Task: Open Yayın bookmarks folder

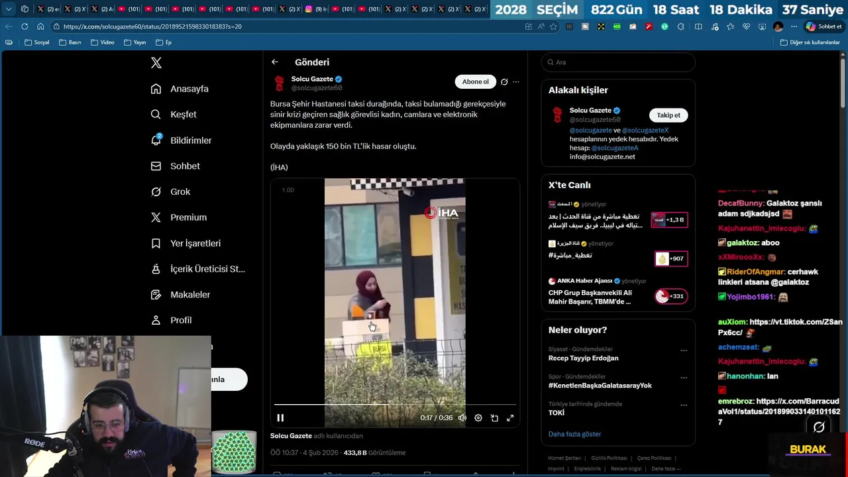Action: pyautogui.click(x=135, y=42)
